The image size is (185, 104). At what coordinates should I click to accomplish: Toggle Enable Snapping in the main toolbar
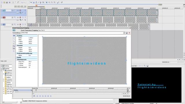31,2
